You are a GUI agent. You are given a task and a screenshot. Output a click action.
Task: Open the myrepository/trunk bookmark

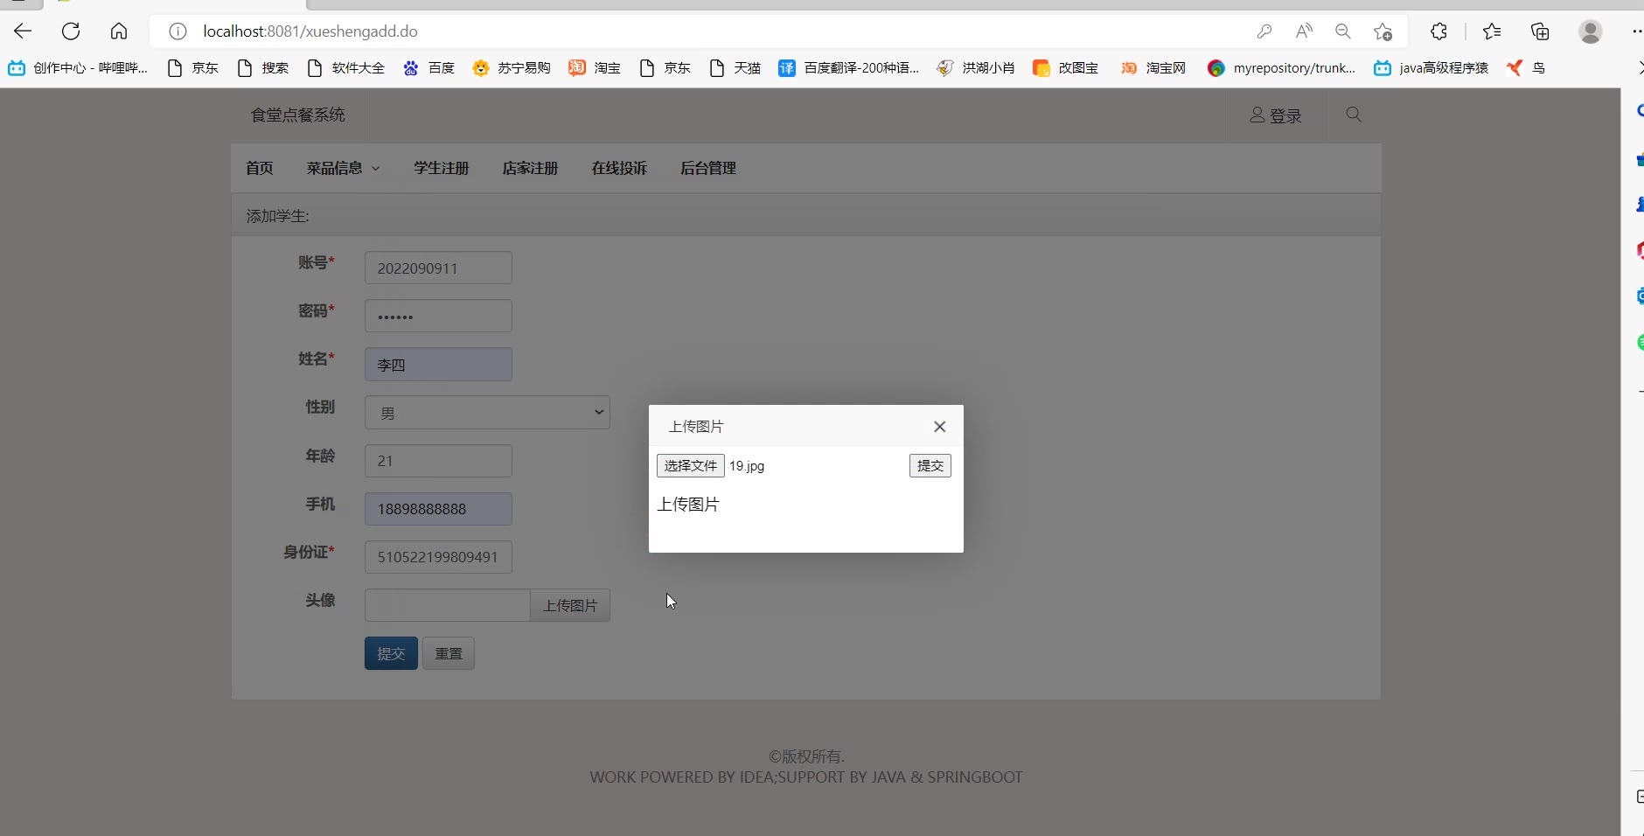[1282, 68]
